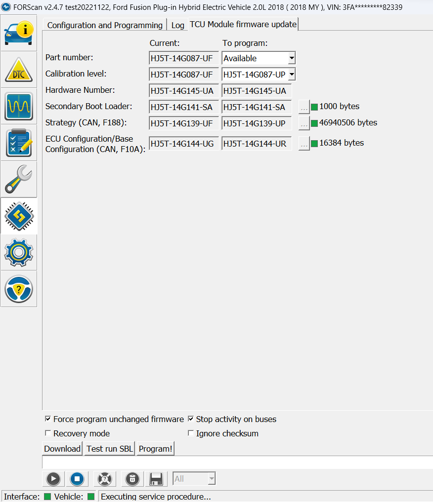Click the Stop button in bottom toolbar
Viewport: 433px width, 502px height.
[77, 478]
